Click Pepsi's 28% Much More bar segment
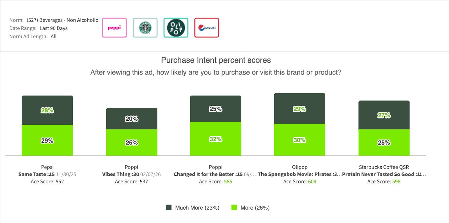 (47, 110)
